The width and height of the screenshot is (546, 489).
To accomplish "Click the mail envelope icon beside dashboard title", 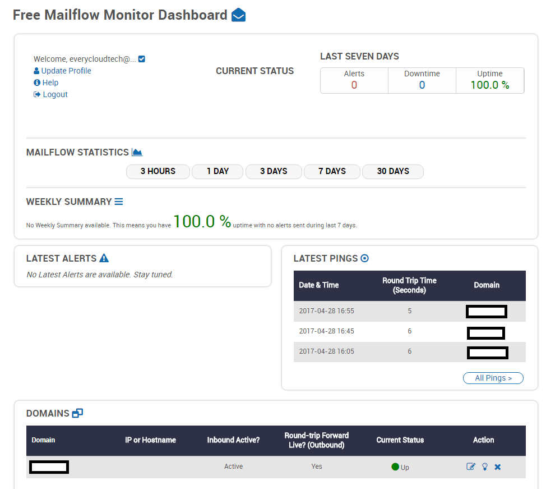I will [239, 15].
